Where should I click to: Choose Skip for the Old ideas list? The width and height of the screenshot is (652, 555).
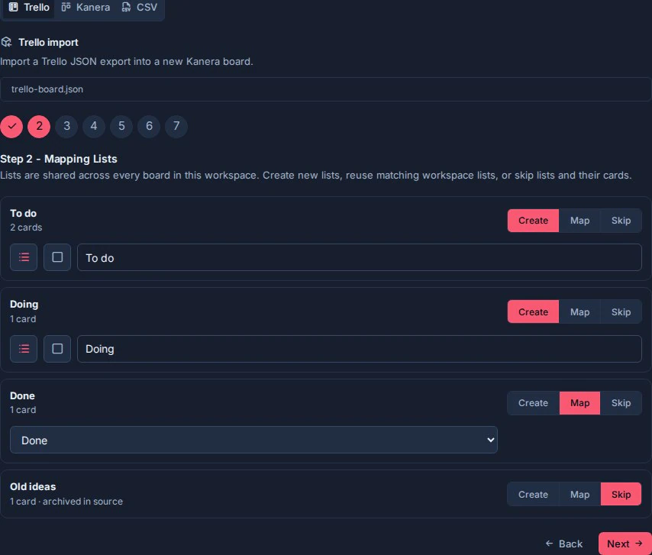621,494
